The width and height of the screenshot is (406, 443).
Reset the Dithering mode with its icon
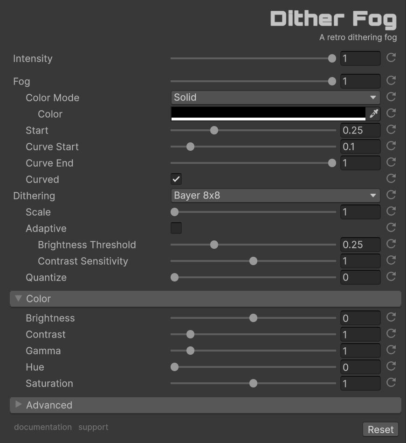[x=391, y=195]
